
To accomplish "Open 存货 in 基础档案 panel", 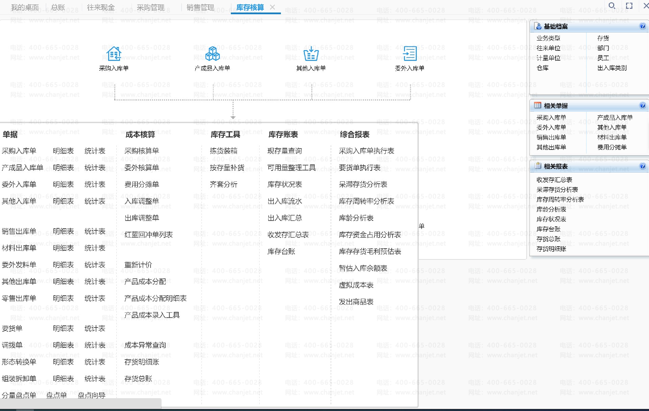I will pos(603,38).
